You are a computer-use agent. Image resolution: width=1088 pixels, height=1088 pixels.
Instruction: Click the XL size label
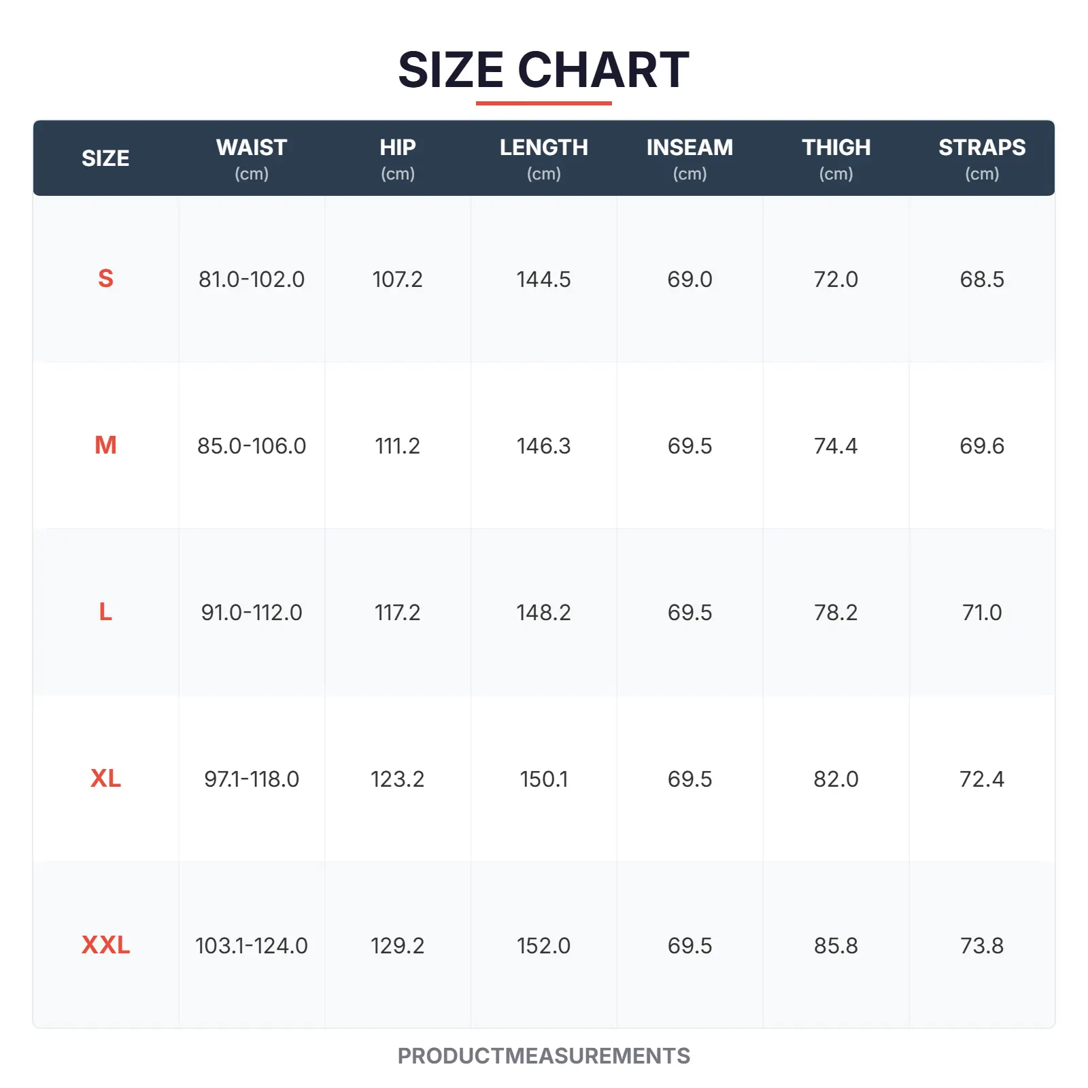click(105, 779)
